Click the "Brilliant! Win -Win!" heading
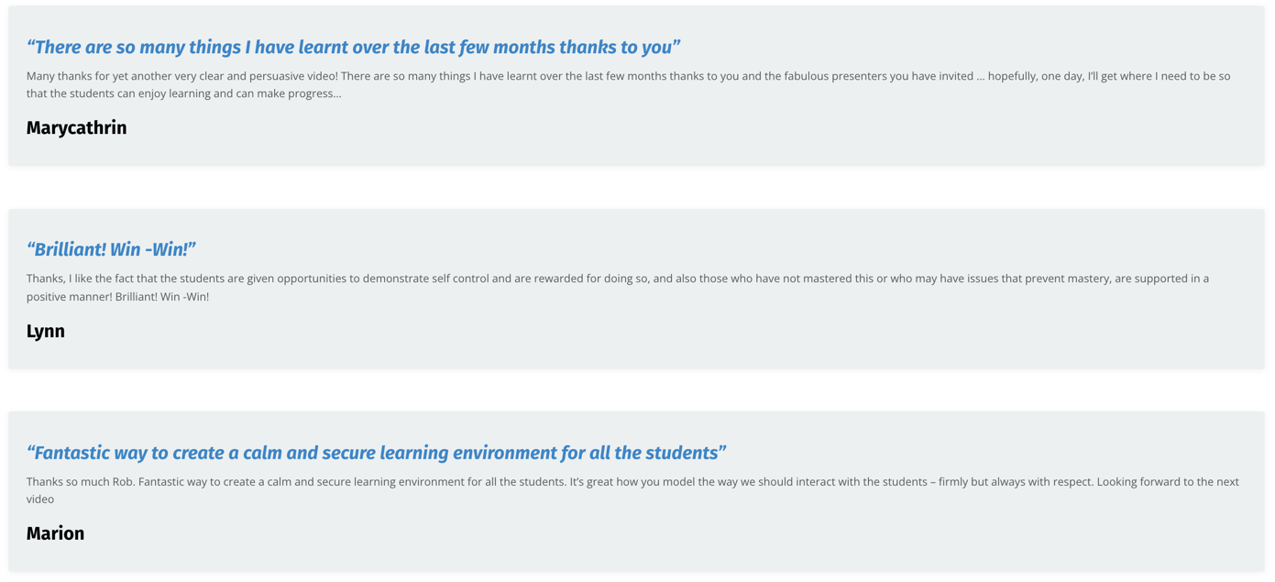This screenshot has height=582, width=1275. (111, 249)
